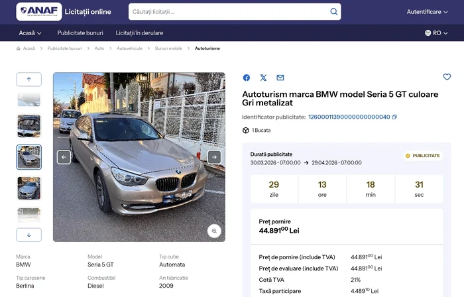464x297 pixels.
Task: Go to Licitații în derulare
Action: tap(139, 32)
